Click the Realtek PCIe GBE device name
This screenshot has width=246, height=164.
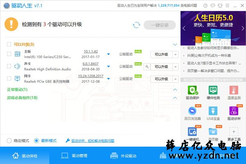click(47, 81)
